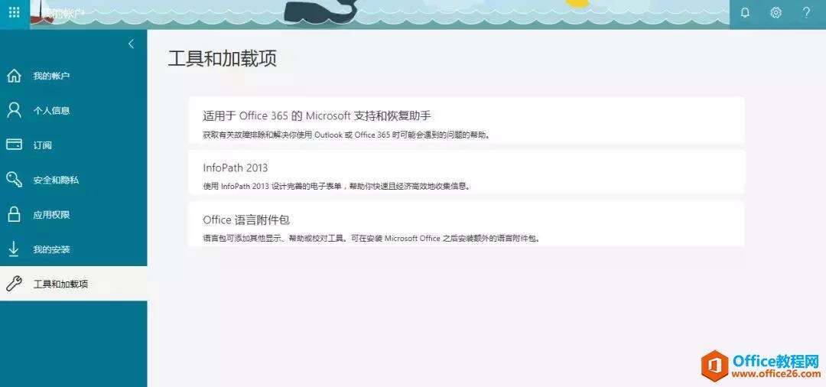
Task: Collapse the left sidebar with the chevron
Action: pos(132,44)
